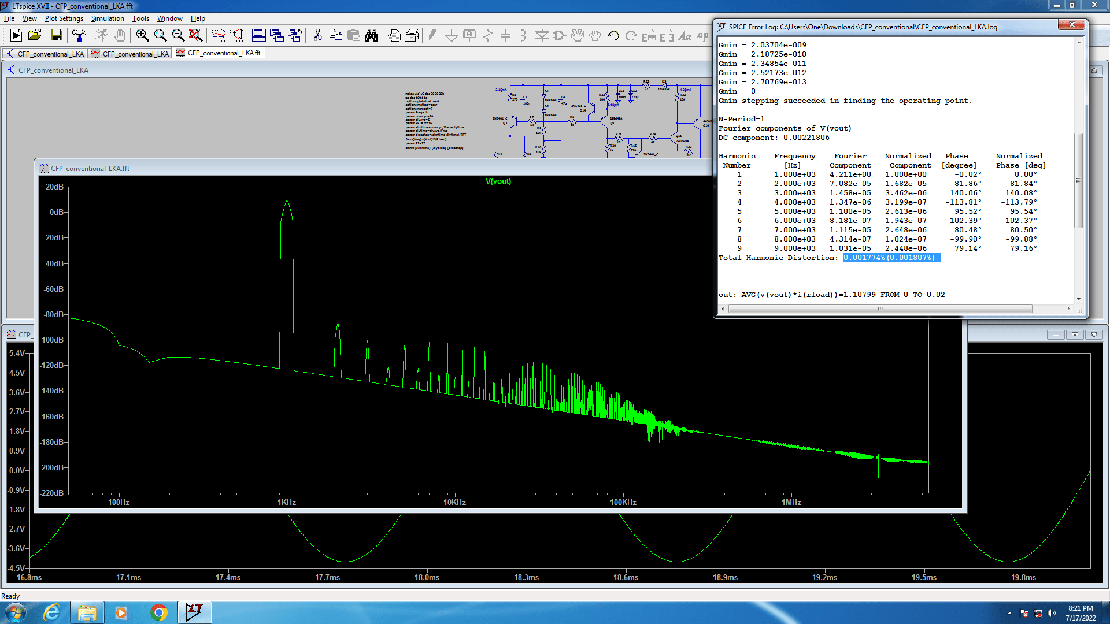Open the Tools menu

click(140, 18)
